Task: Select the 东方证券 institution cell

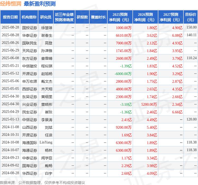Action: coord(30,58)
